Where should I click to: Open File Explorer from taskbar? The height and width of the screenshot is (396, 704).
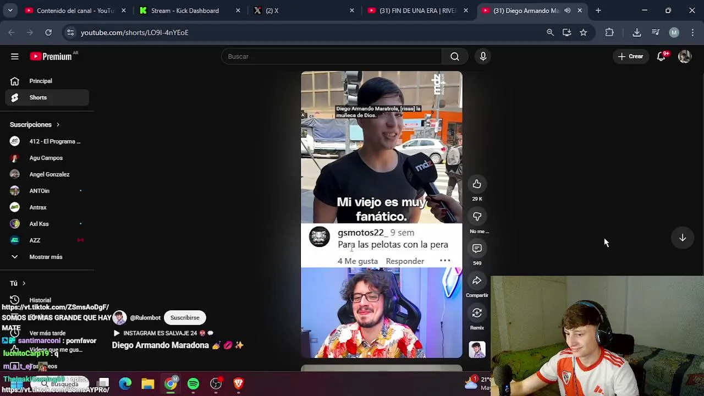(x=148, y=383)
